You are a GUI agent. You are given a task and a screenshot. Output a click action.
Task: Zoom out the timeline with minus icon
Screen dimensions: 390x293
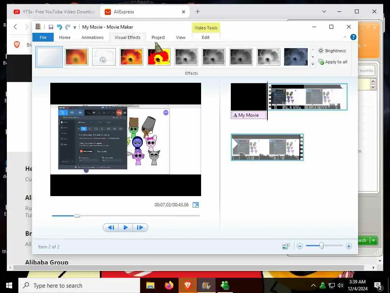(x=300, y=246)
